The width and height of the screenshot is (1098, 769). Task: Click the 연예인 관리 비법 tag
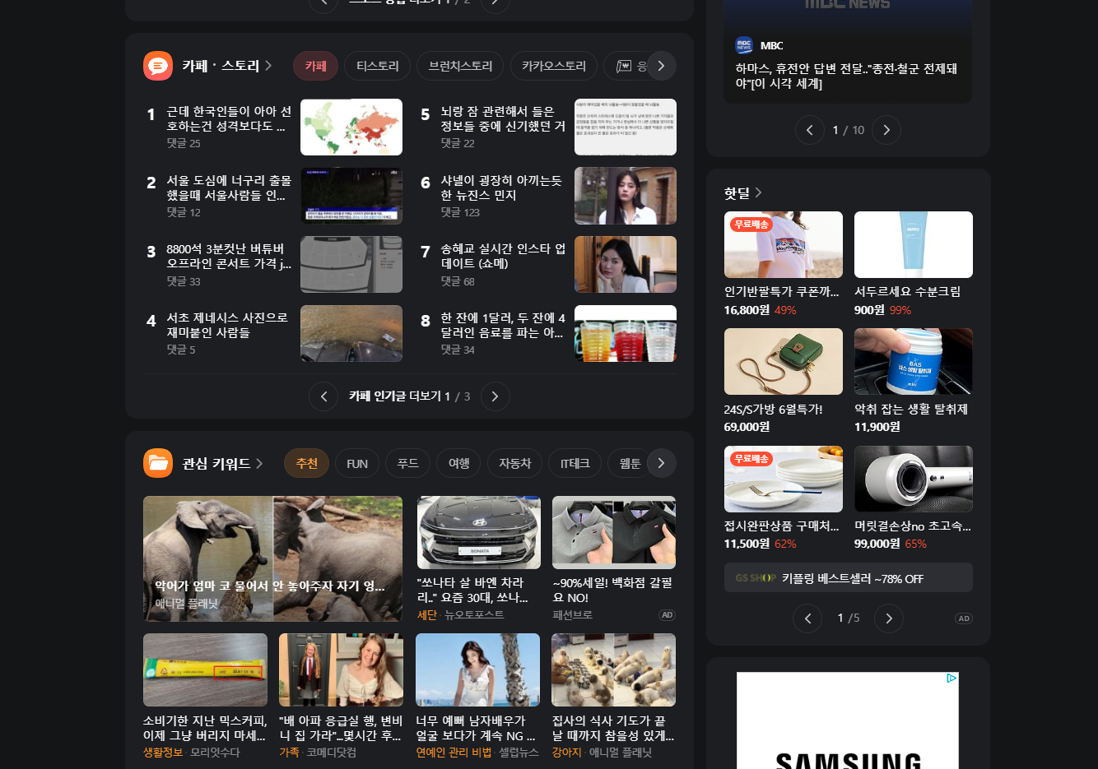pos(454,753)
